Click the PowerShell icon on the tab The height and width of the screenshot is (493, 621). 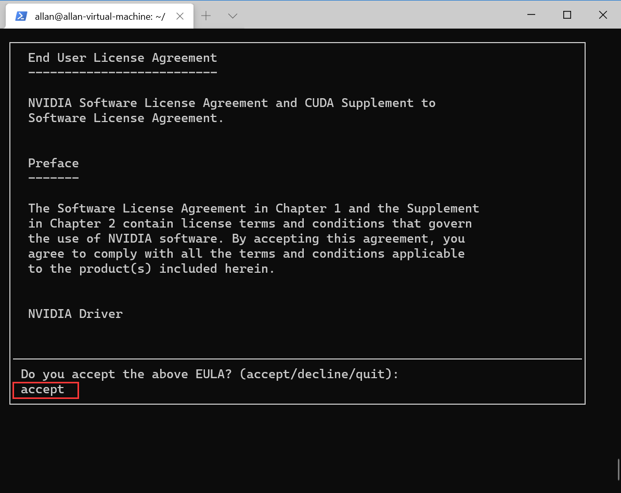(21, 16)
